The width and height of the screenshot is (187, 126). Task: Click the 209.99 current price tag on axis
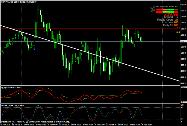tap(184, 41)
